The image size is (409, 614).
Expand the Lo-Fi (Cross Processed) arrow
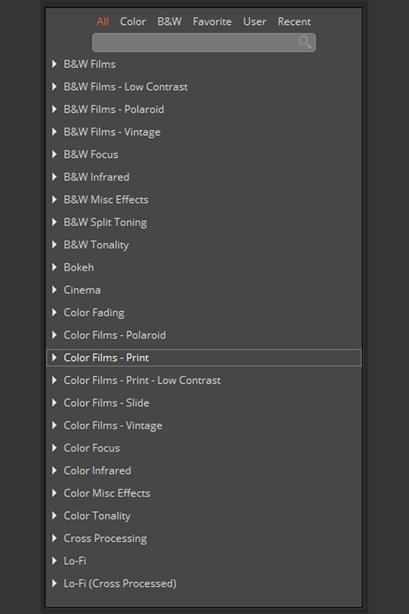tap(55, 583)
